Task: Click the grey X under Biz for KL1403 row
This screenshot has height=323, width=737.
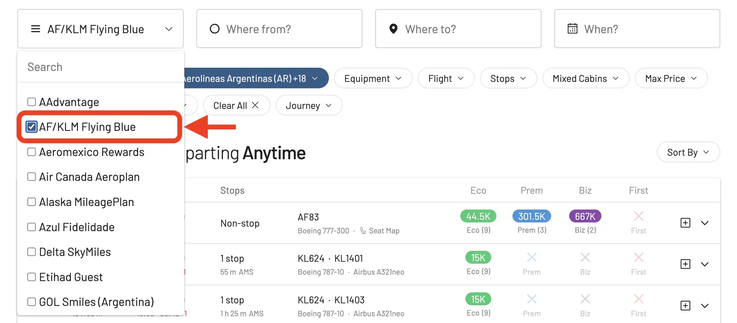Action: coord(585,299)
